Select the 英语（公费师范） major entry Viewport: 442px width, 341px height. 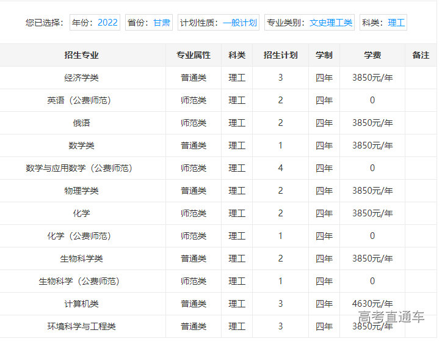(x=81, y=100)
